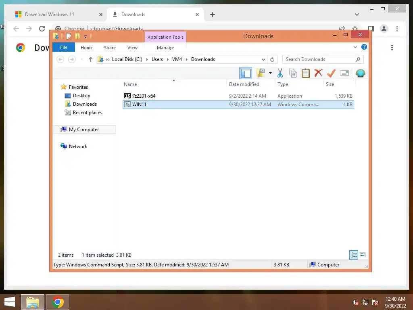Click the red X Delete icon

pos(318,73)
